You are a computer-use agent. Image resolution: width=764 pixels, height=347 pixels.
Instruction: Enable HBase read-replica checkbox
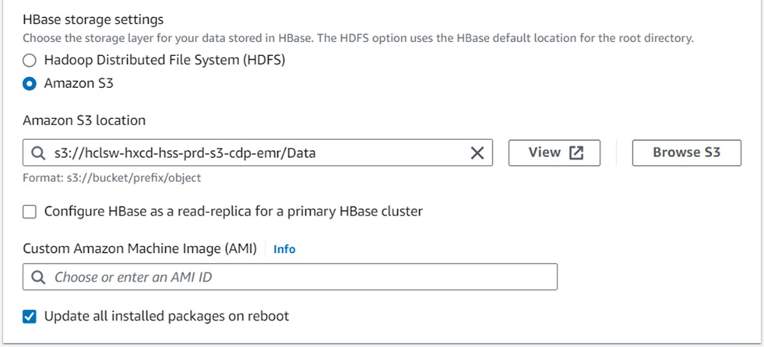30,211
